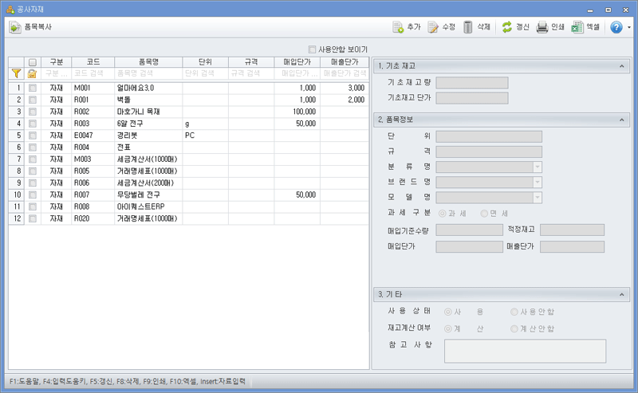The width and height of the screenshot is (638, 393).
Task: Click the 갱신 (refresh) icon
Action: click(x=506, y=27)
